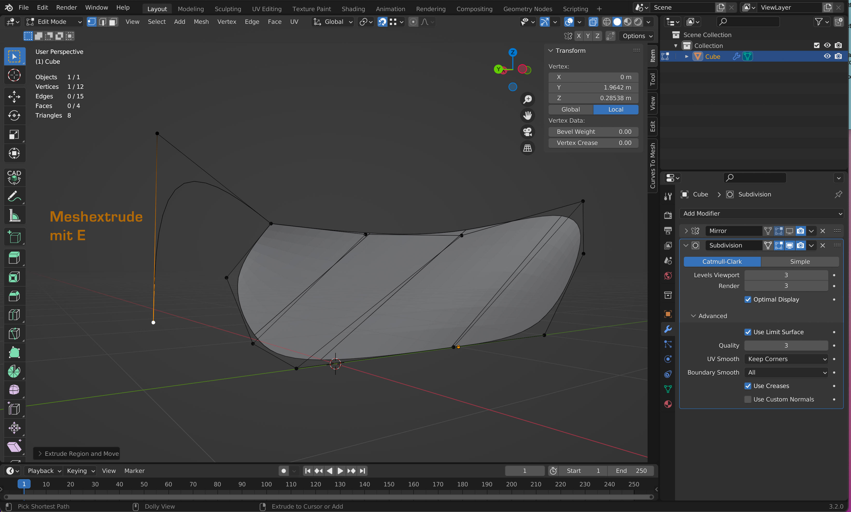Image resolution: width=851 pixels, height=512 pixels.
Task: Toggle camera view icon
Action: (527, 132)
